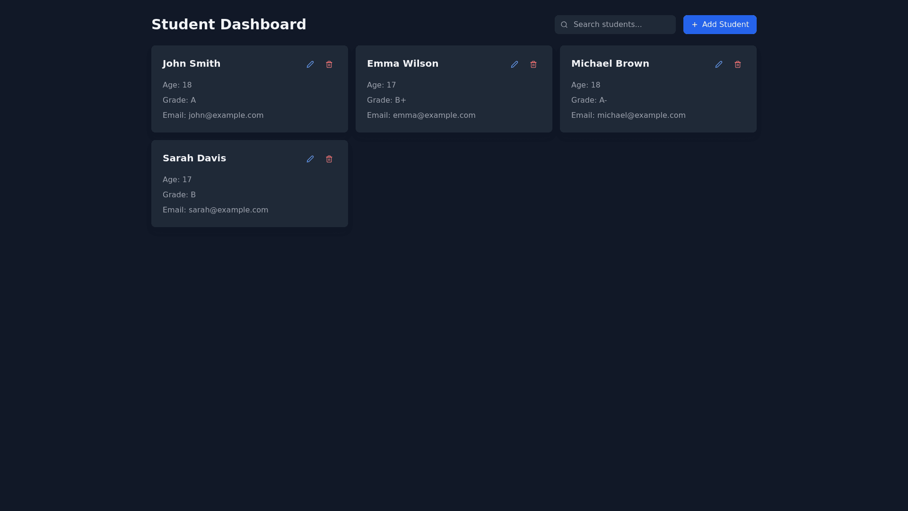This screenshot has width=908, height=511.
Task: Click the search magnifier icon
Action: pos(564,25)
